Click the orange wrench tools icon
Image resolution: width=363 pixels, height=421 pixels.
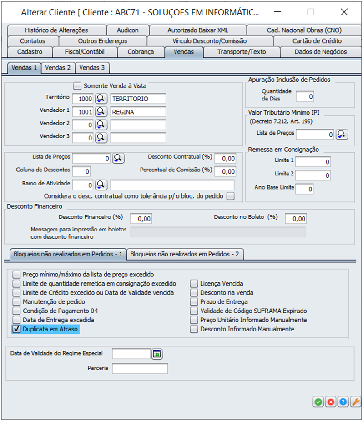click(x=356, y=402)
